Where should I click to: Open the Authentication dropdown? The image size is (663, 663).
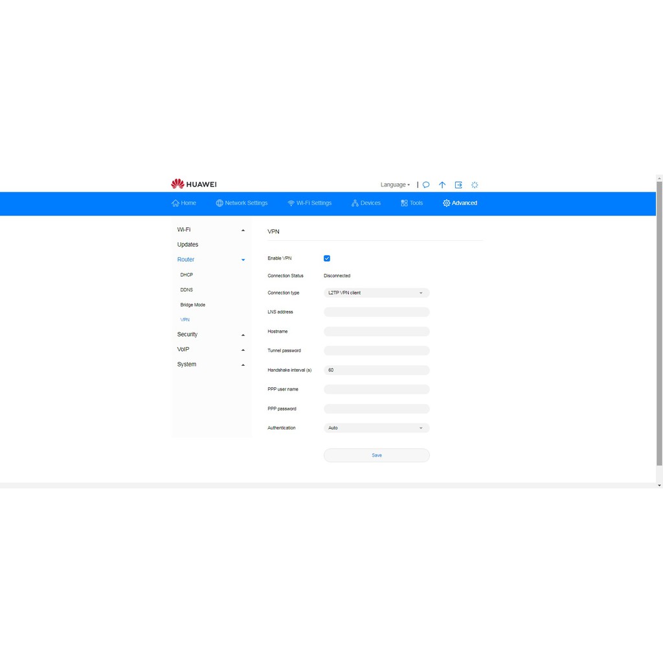pos(376,428)
